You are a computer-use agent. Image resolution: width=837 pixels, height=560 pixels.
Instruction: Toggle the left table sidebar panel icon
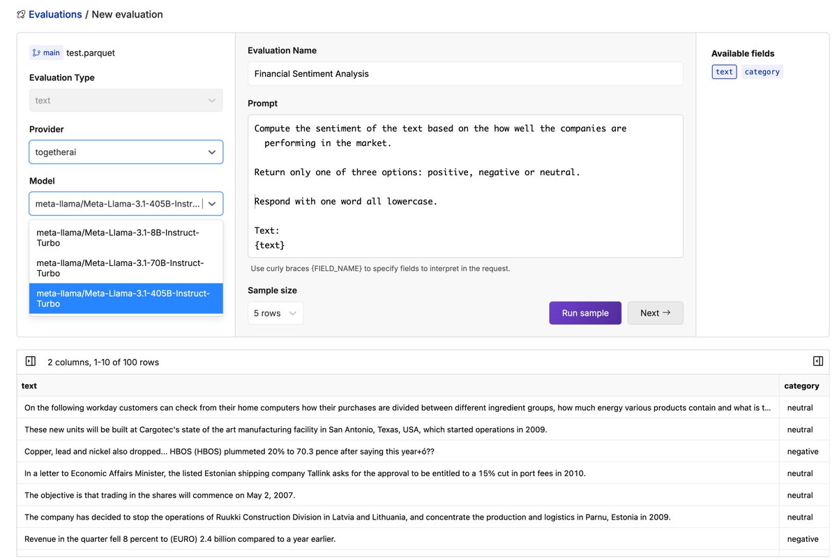31,361
